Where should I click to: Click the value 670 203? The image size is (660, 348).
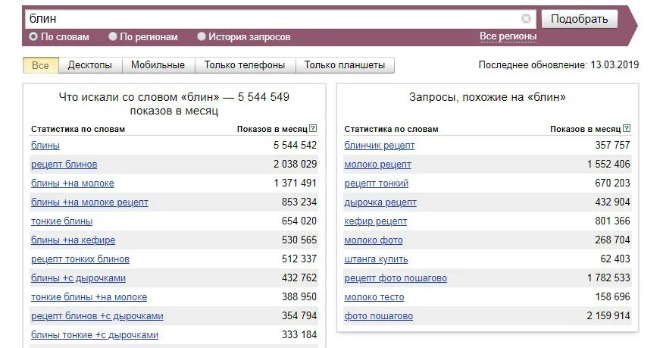click(x=612, y=183)
